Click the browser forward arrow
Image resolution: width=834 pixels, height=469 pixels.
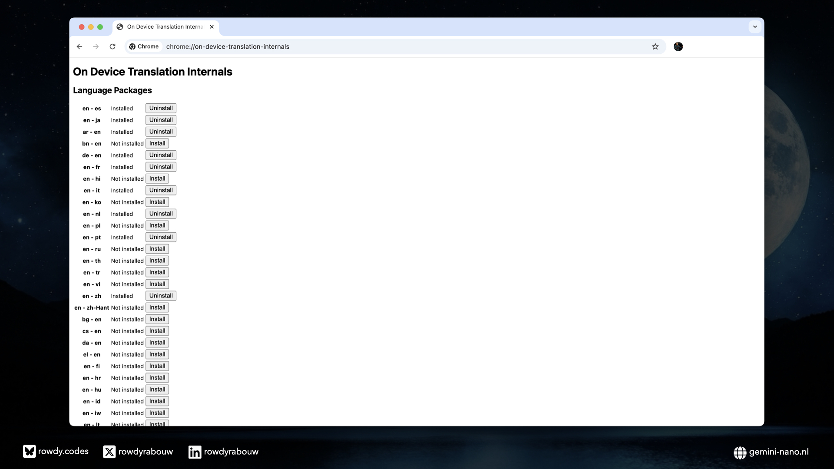pyautogui.click(x=96, y=46)
